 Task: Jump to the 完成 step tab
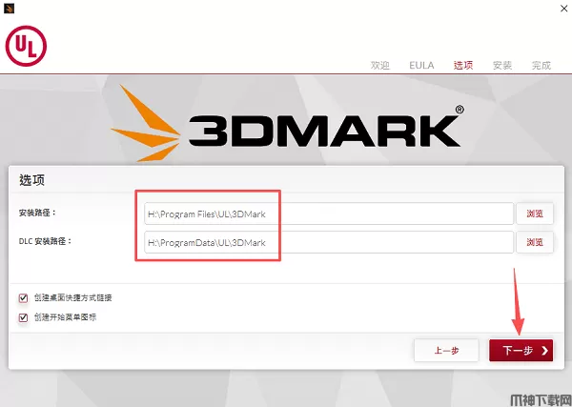pyautogui.click(x=541, y=65)
